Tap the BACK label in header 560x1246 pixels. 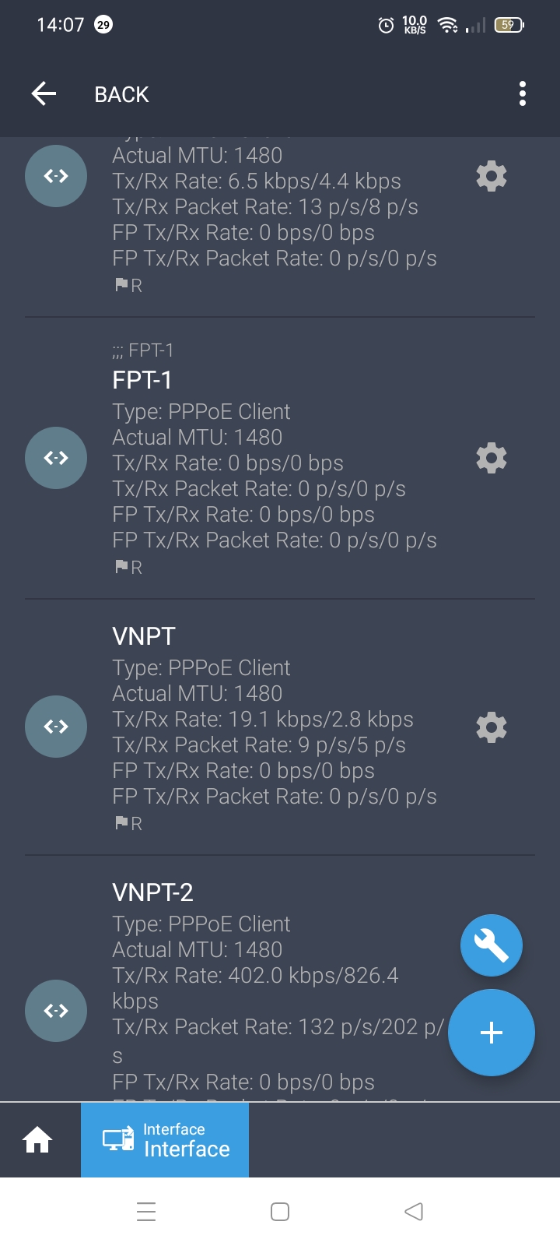[121, 94]
